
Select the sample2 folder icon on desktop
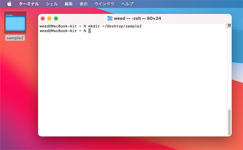coord(15,22)
